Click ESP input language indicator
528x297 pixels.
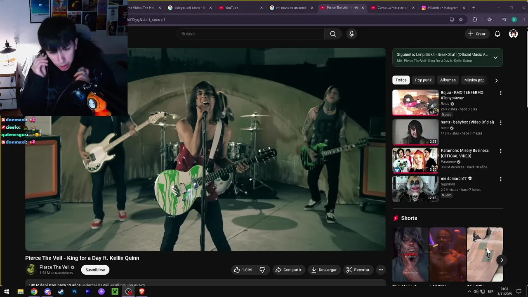[x=490, y=292]
